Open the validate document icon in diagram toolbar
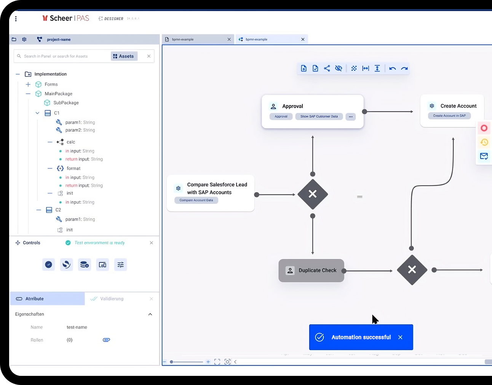 (315, 68)
